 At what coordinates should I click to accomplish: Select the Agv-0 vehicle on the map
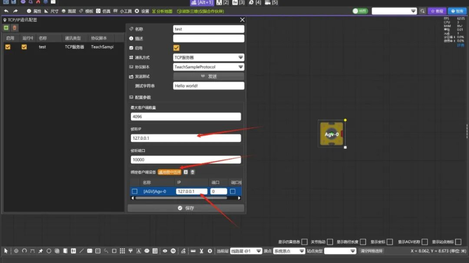tap(332, 134)
